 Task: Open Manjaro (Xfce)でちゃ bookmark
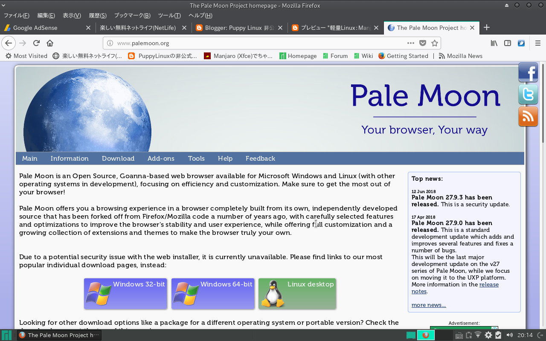pos(238,56)
